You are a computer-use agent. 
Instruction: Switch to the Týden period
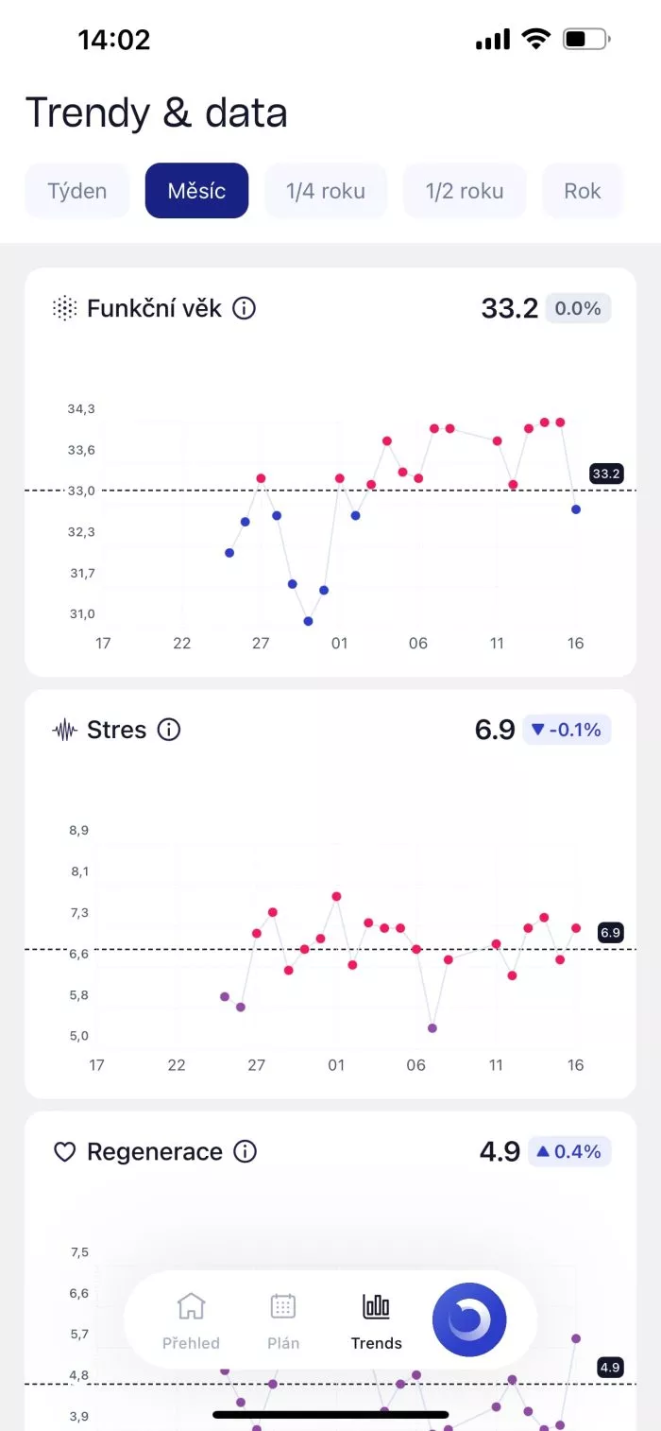[76, 190]
